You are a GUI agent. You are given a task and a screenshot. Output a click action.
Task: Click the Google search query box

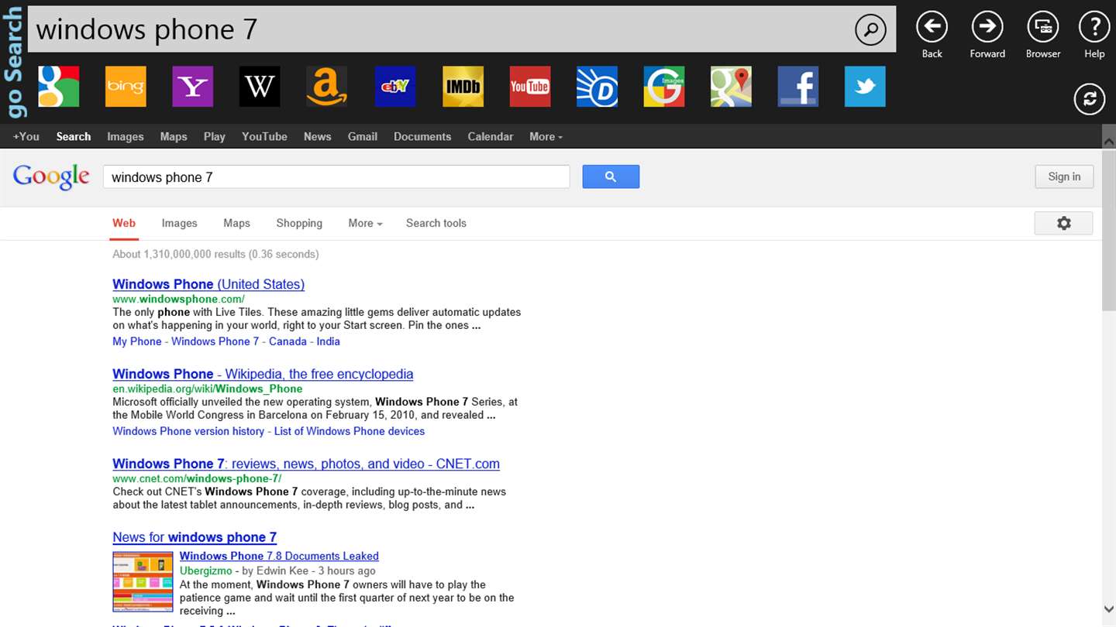tap(336, 176)
